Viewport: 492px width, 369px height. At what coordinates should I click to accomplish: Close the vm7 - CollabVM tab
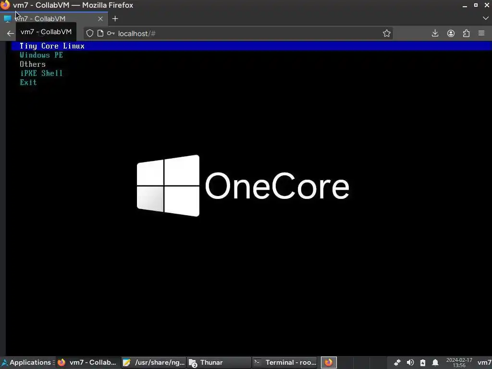(100, 19)
